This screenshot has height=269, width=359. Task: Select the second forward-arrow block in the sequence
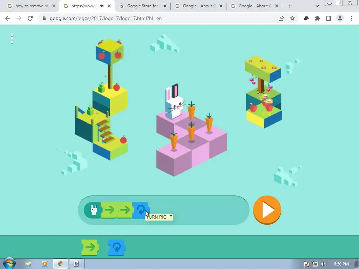(x=124, y=210)
